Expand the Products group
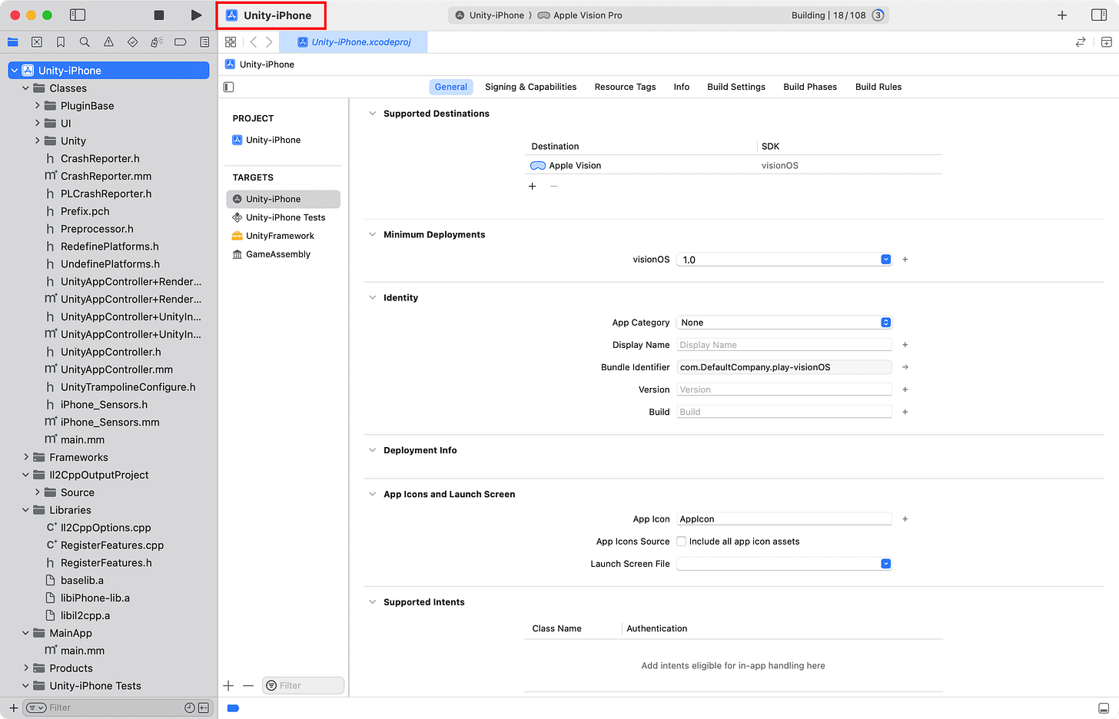The image size is (1119, 719). pos(25,668)
